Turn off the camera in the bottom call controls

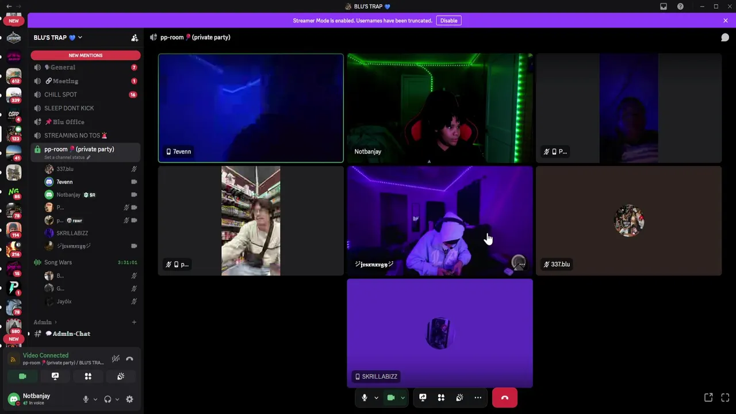click(x=391, y=397)
